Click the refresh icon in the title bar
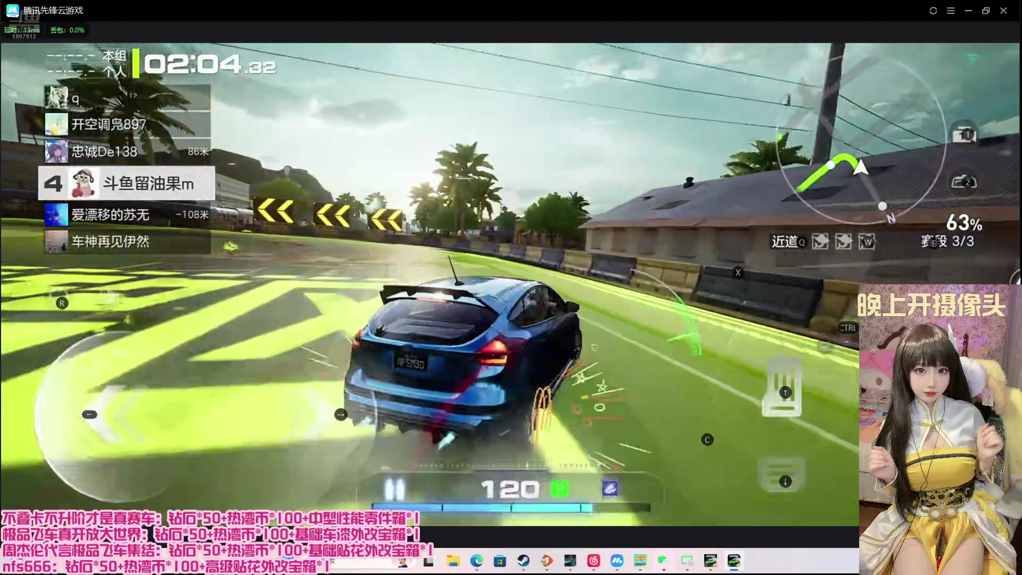1022x575 pixels. (933, 11)
